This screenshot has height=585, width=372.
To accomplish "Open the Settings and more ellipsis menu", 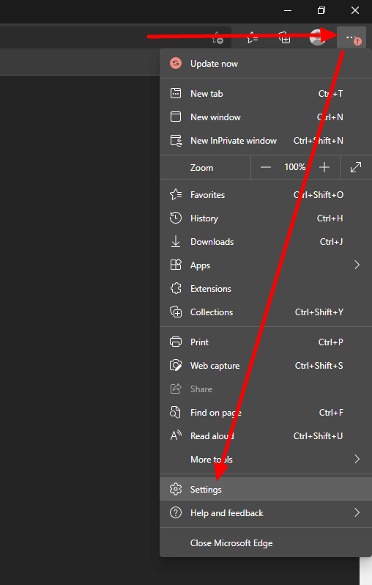I will (x=351, y=37).
